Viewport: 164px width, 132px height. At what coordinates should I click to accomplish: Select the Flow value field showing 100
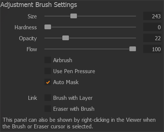coord(152,49)
